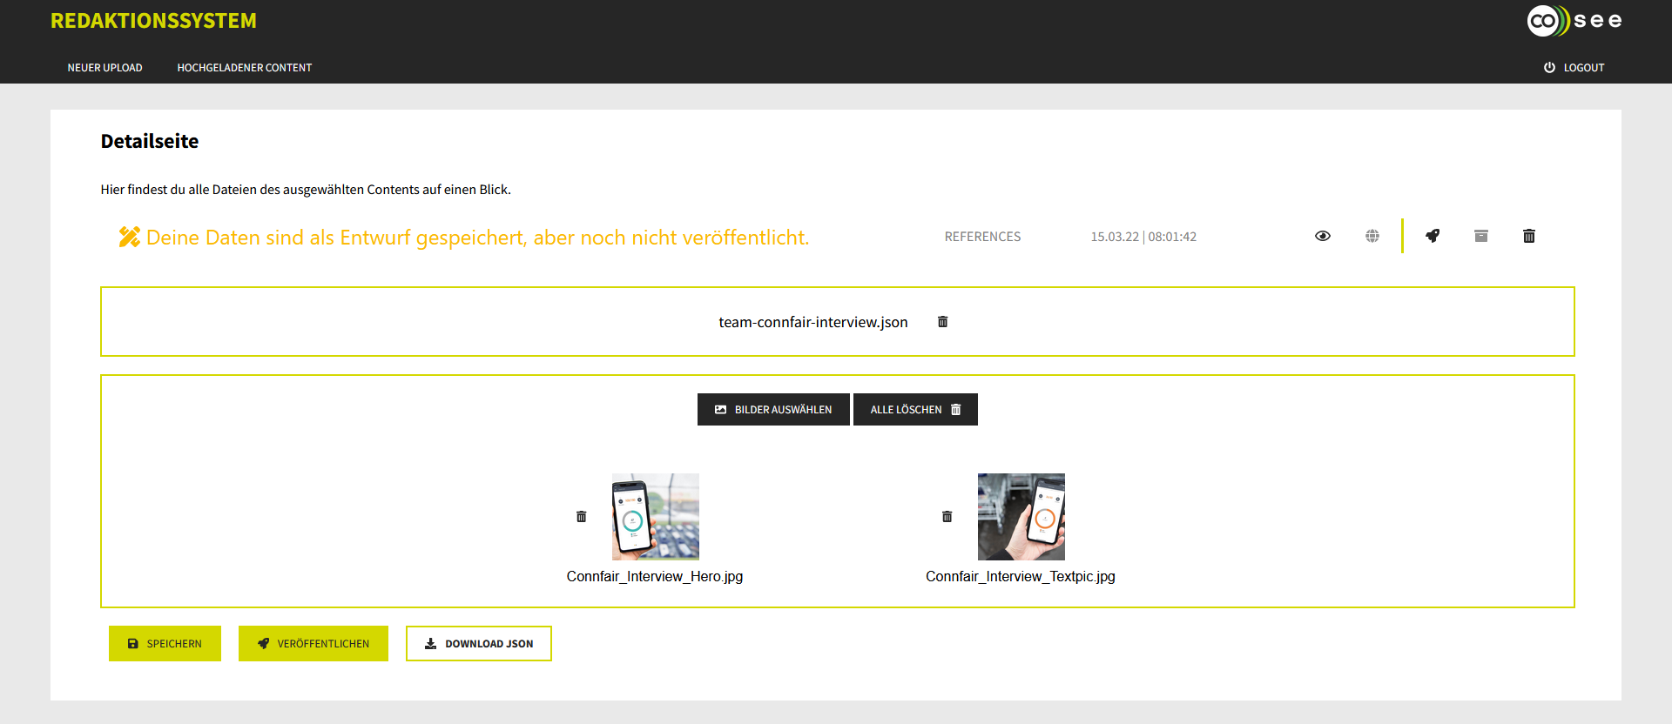Delete the Connfair_Interview_Textpic.jpg image
The image size is (1672, 724).
coord(947,517)
